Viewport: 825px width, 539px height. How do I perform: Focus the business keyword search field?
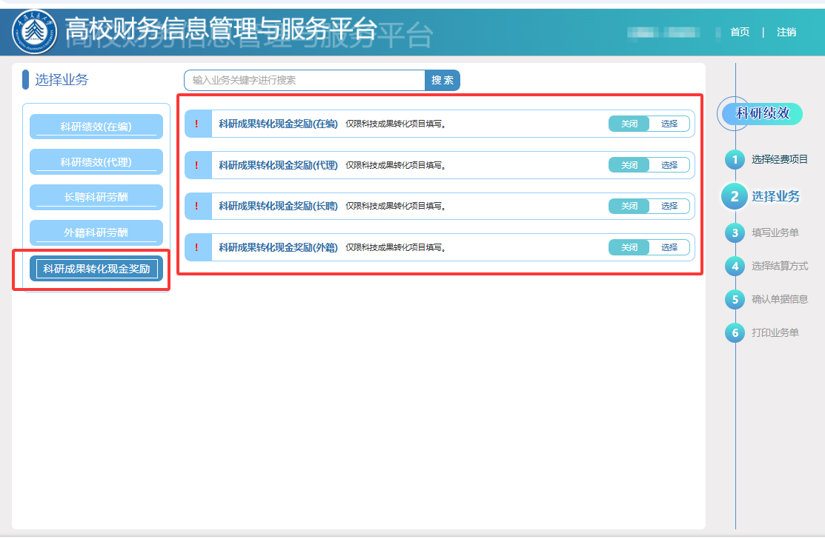point(304,80)
